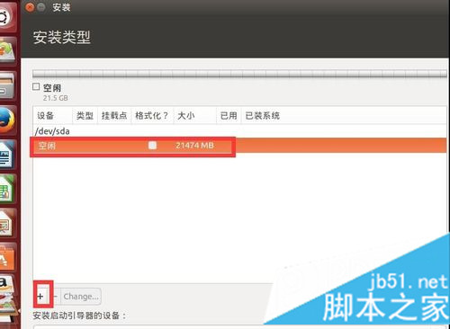
Task: Click the Change... button
Action: [81, 297]
